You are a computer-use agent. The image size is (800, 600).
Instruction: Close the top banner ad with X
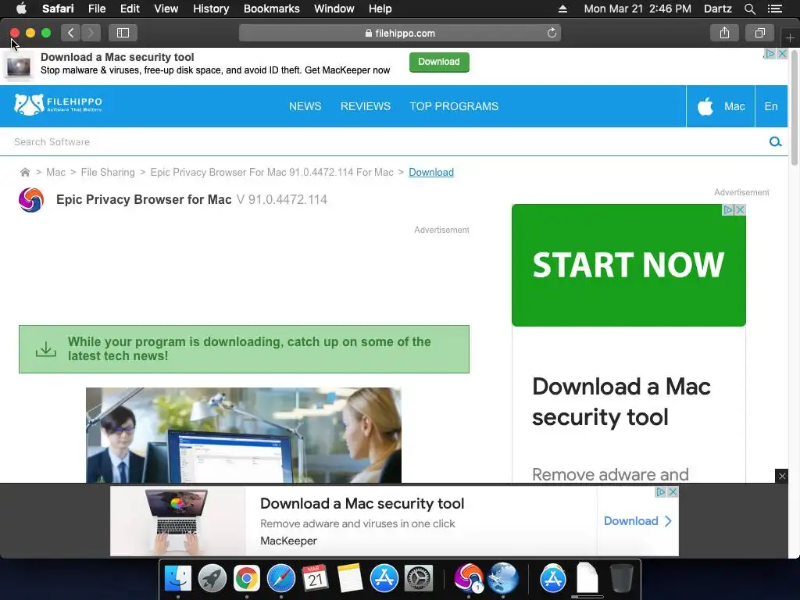[782, 54]
